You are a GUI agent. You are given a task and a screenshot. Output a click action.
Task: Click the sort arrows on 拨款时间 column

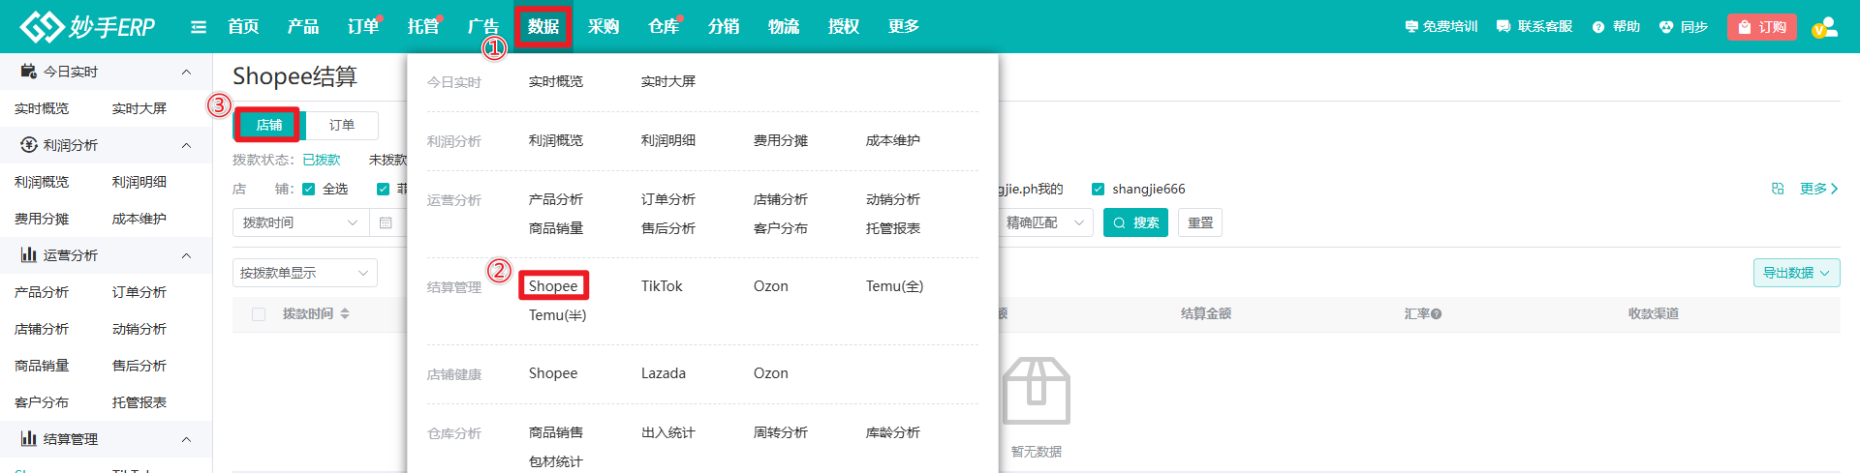(x=345, y=313)
